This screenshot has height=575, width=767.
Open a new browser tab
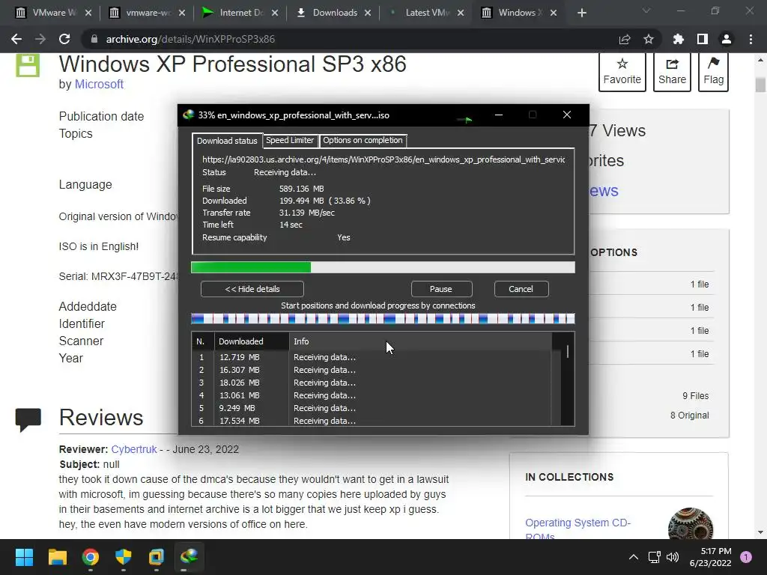tap(581, 13)
